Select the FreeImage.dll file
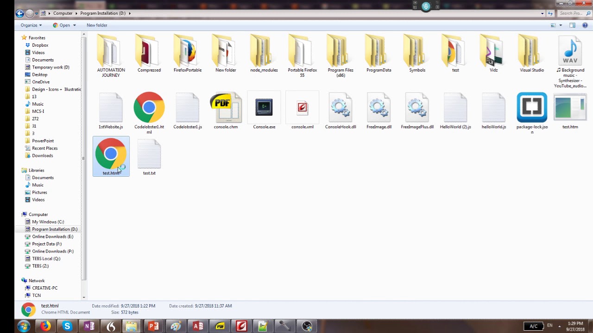593x333 pixels. 379,111
